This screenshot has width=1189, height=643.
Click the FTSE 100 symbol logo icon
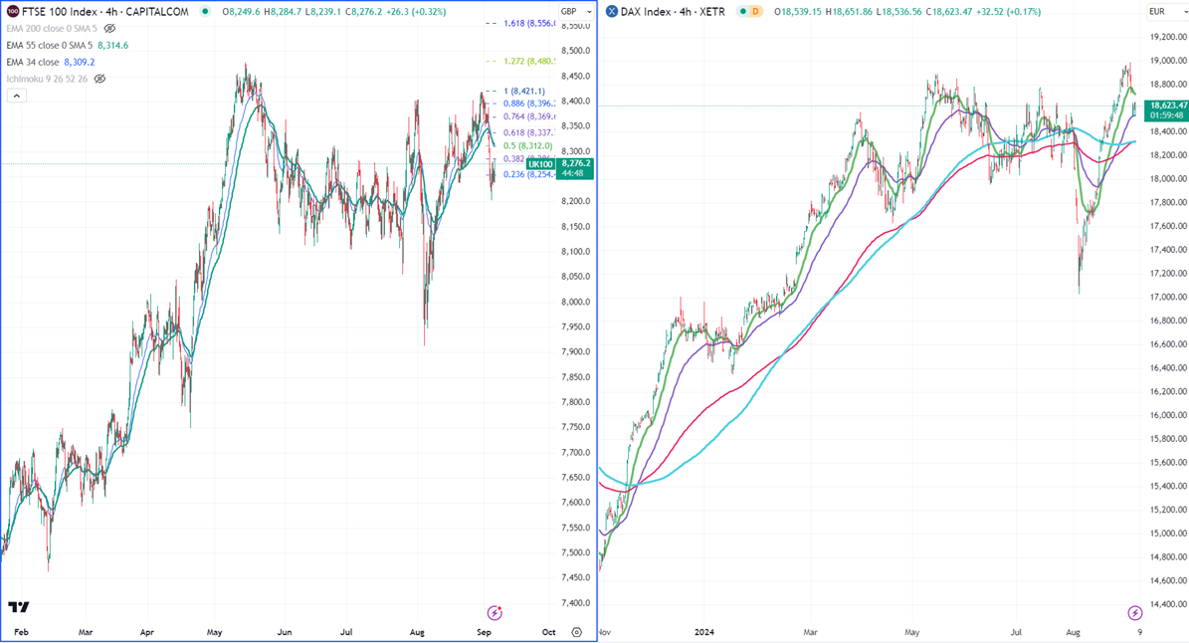(13, 11)
